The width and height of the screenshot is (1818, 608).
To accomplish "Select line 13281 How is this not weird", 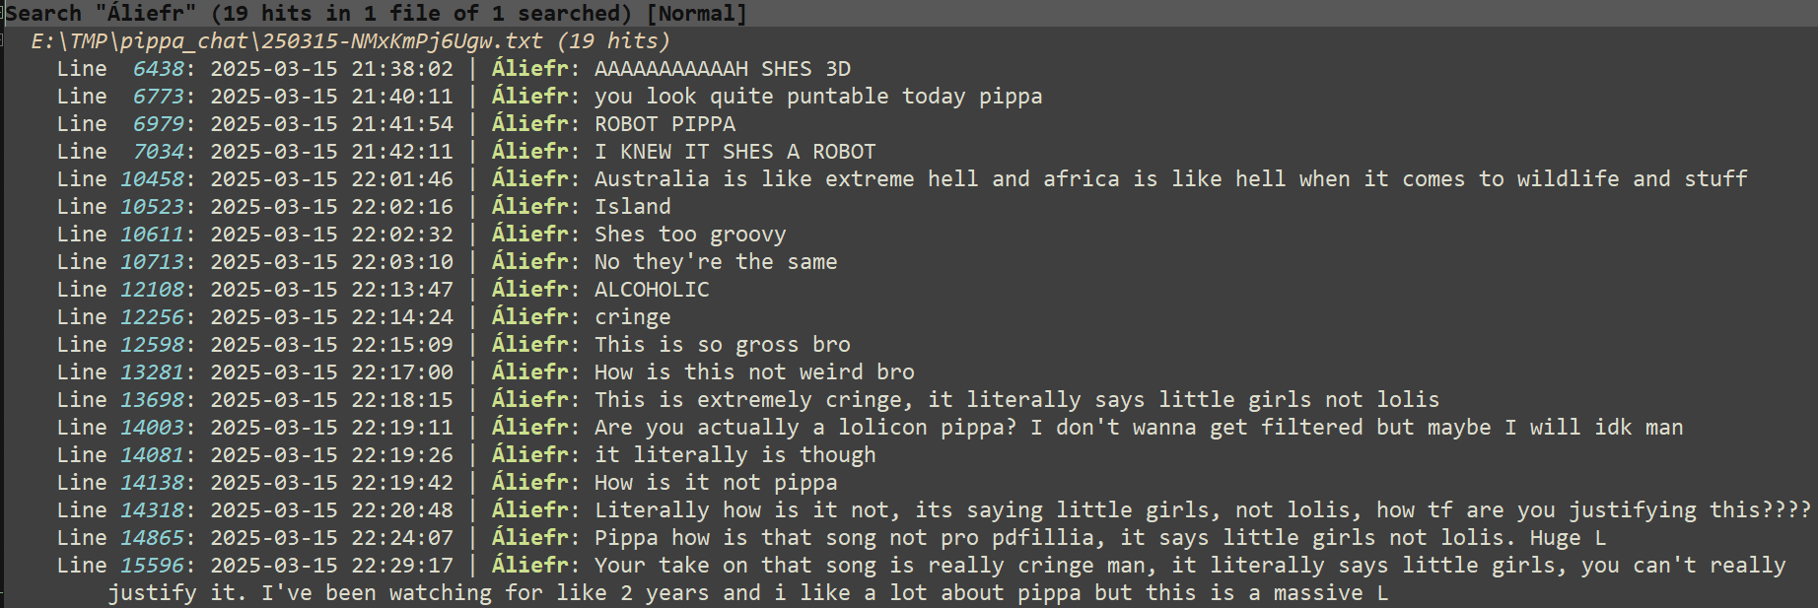I will tap(485, 372).
